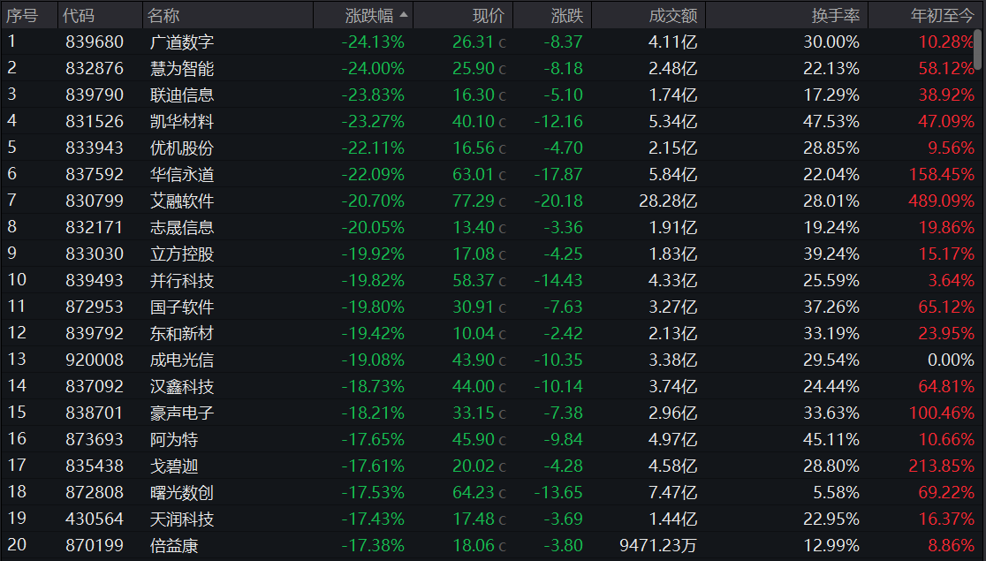Image resolution: width=986 pixels, height=561 pixels.
Task: Click the 47.53% turnover rate cell
Action: (831, 121)
